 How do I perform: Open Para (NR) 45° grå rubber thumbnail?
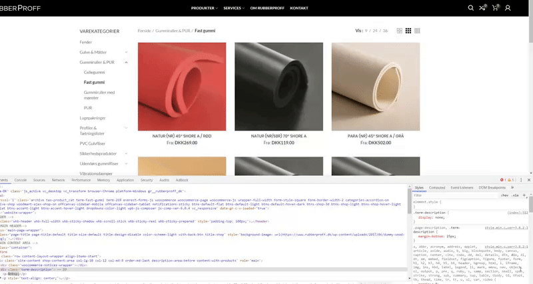tap(376, 87)
